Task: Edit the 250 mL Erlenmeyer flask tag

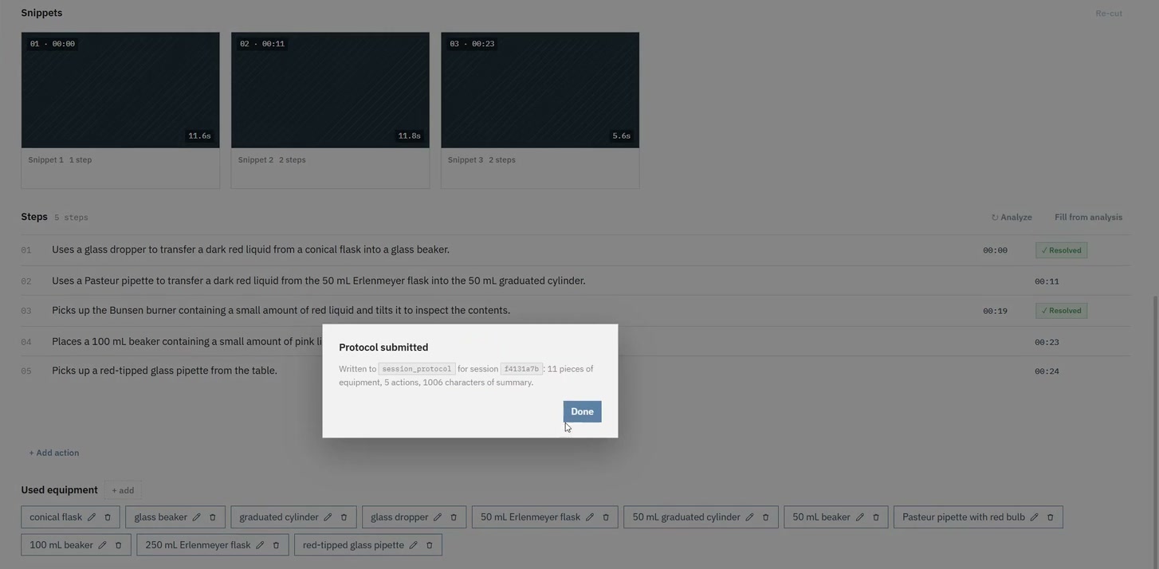Action: click(260, 545)
